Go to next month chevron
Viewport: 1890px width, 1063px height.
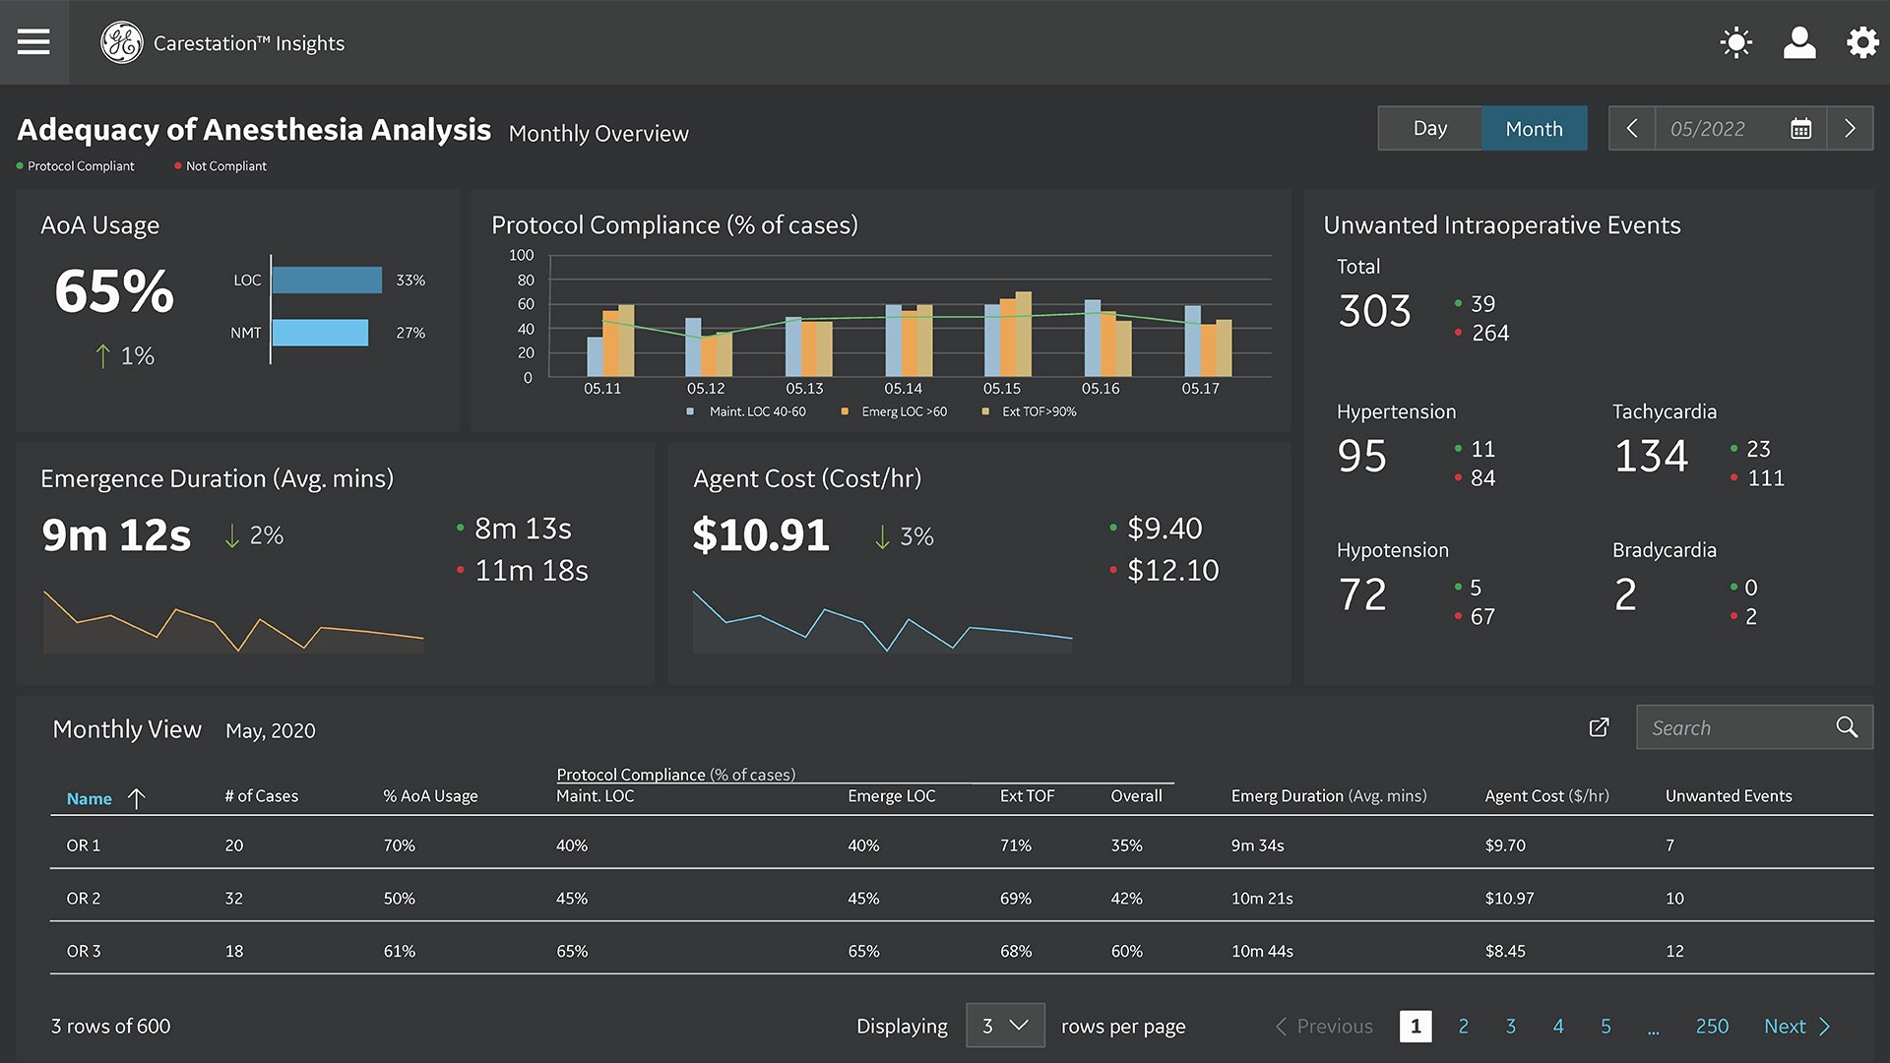[x=1850, y=129]
